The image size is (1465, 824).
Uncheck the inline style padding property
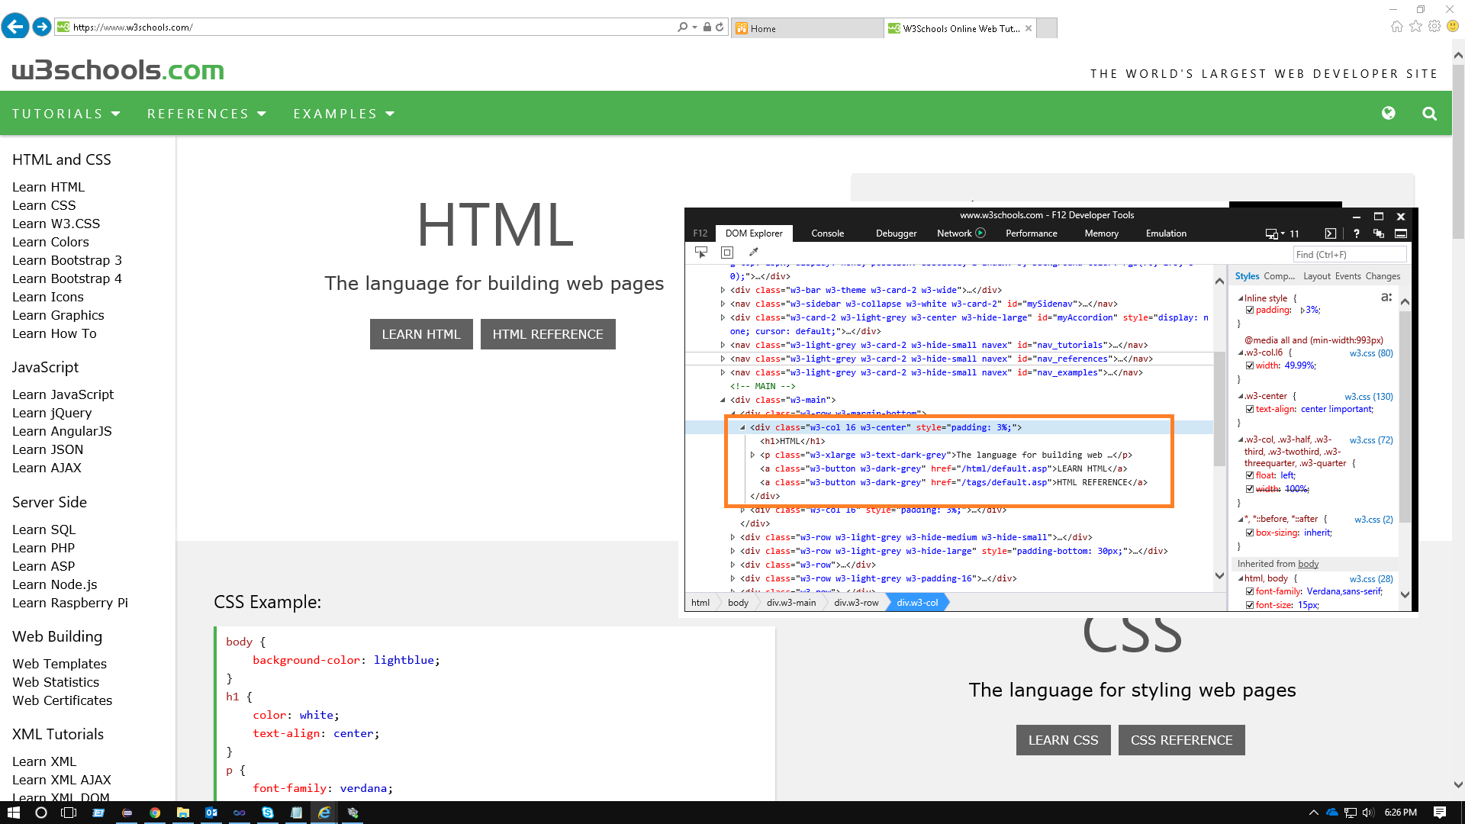(x=1250, y=310)
